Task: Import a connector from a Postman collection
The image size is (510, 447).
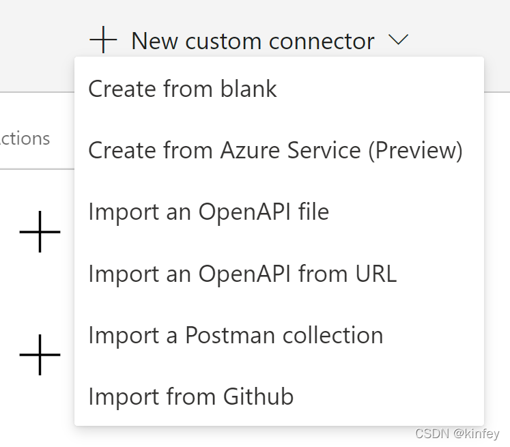Action: [x=236, y=335]
